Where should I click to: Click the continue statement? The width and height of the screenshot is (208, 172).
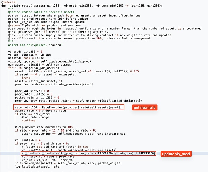(28, 120)
